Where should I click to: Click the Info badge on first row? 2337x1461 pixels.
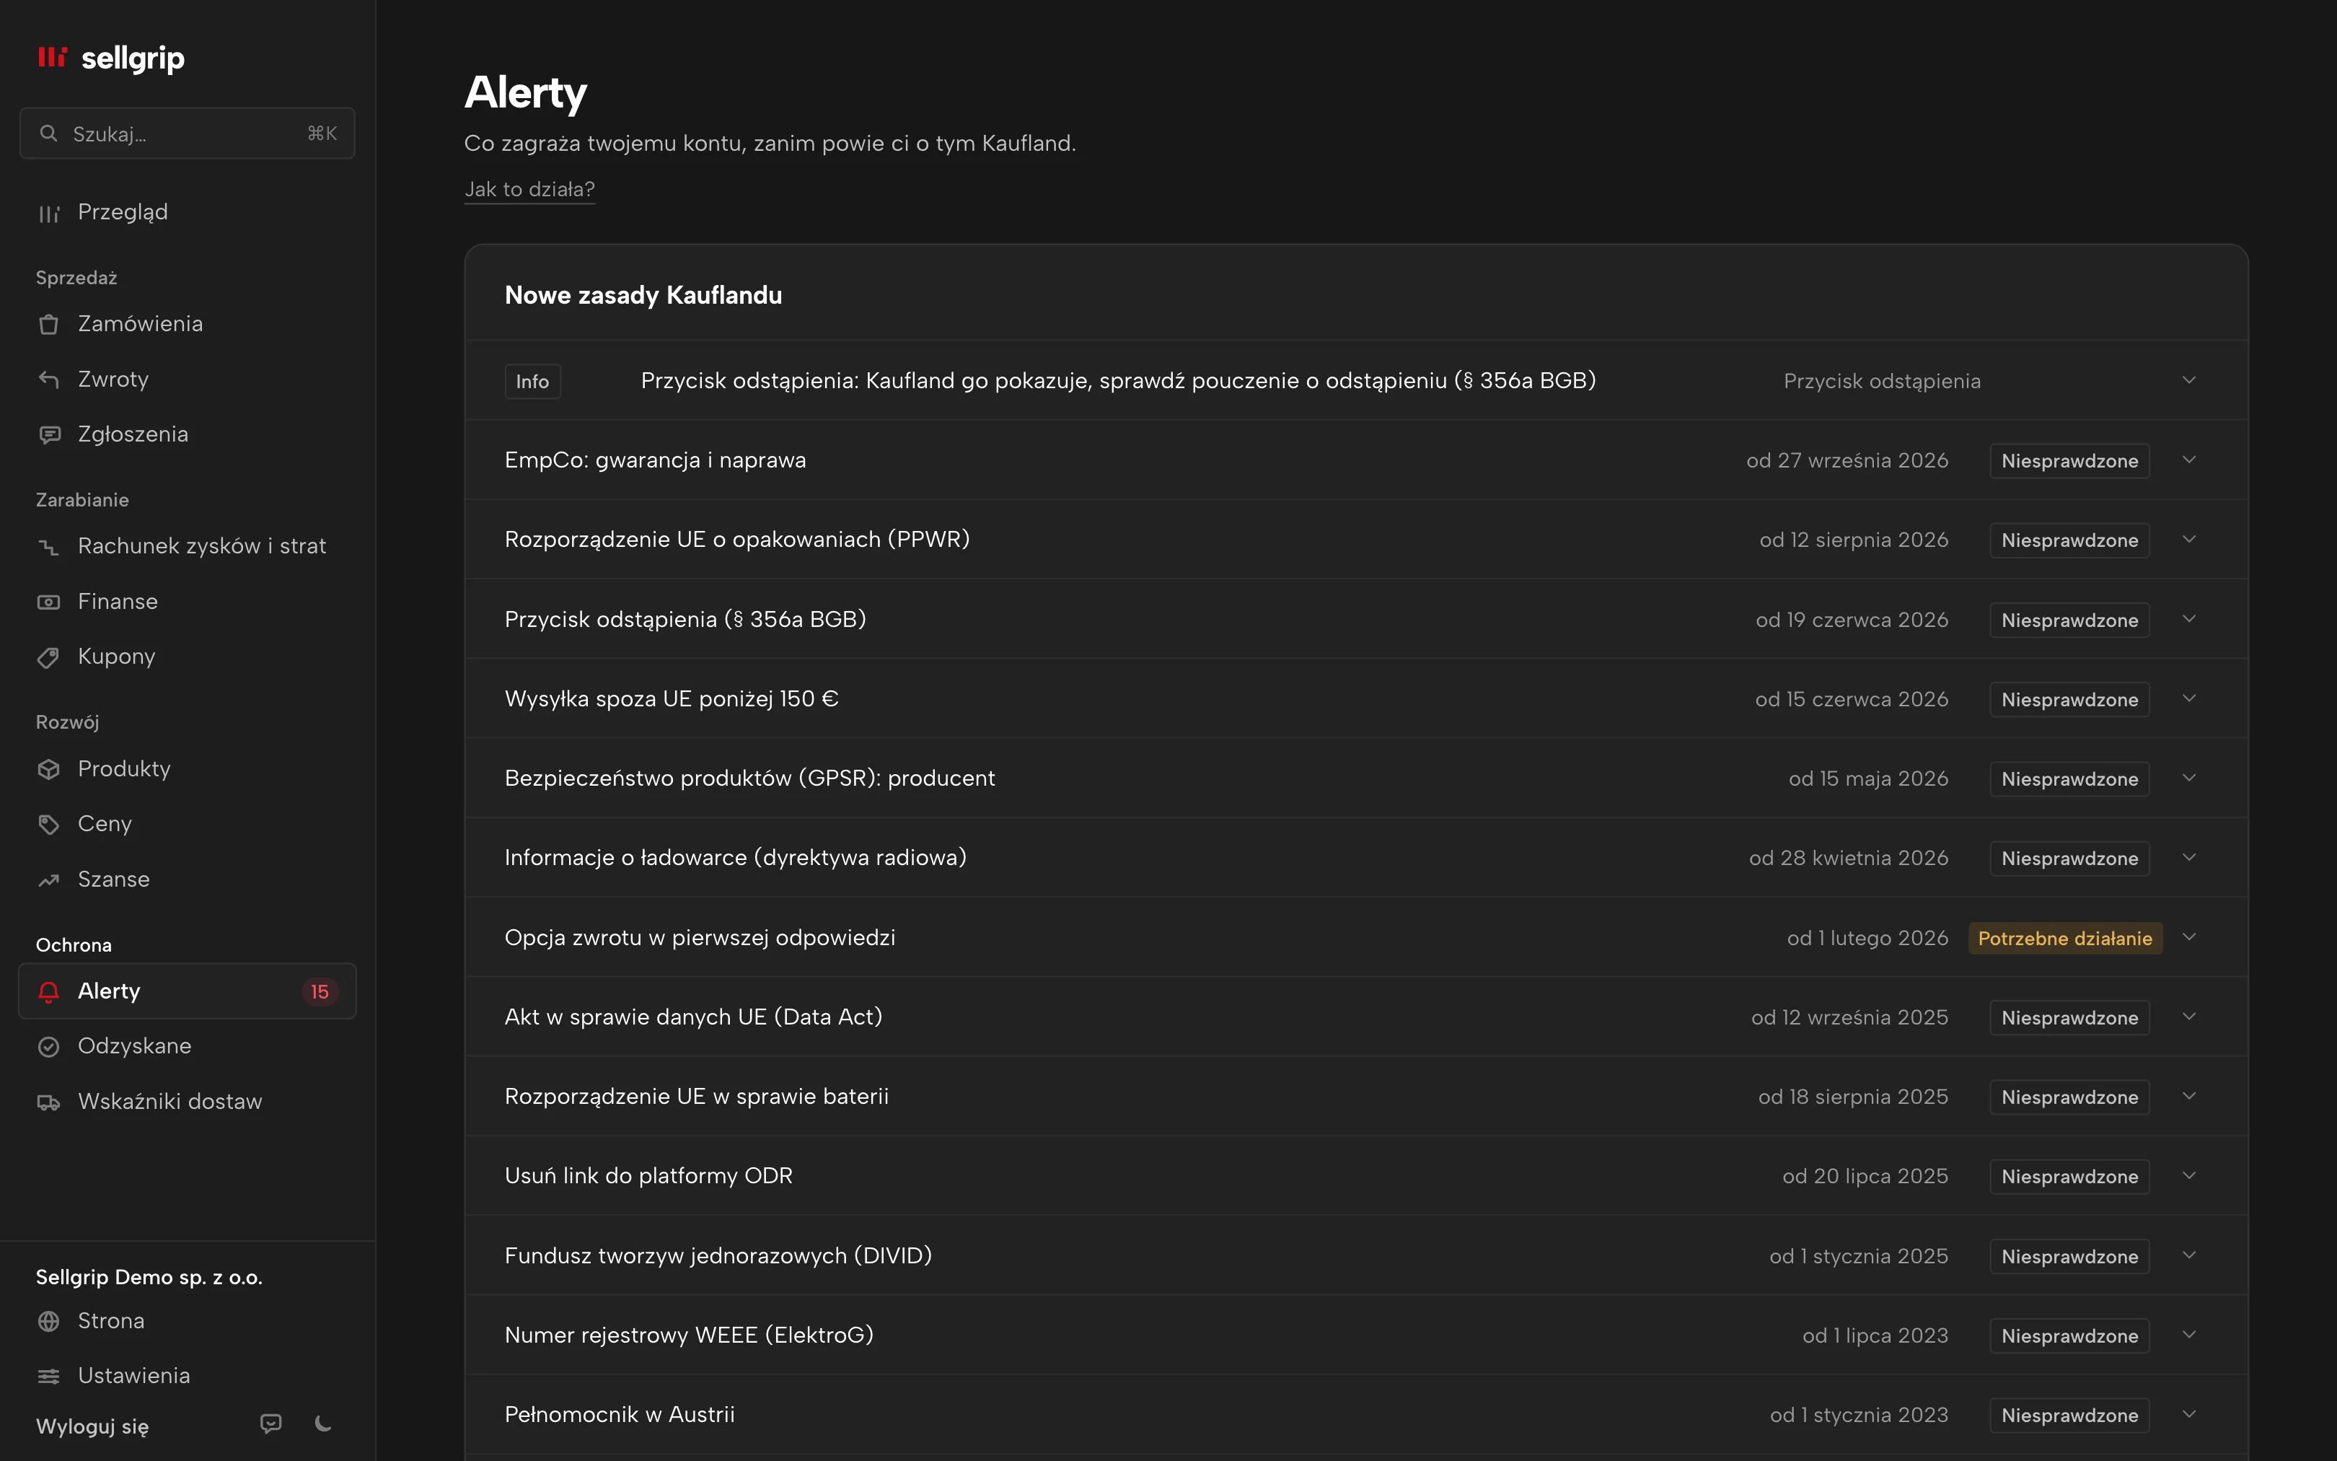[x=532, y=382]
